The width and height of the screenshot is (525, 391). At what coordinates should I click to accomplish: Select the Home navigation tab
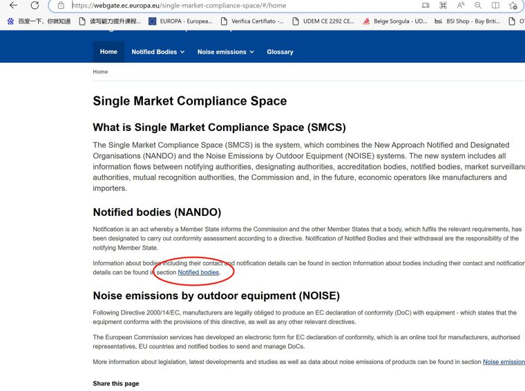click(108, 52)
